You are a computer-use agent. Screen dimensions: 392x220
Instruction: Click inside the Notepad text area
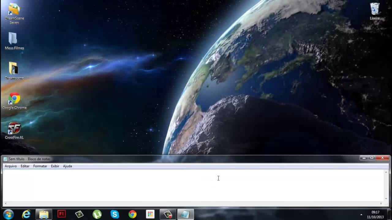pyautogui.click(x=193, y=185)
